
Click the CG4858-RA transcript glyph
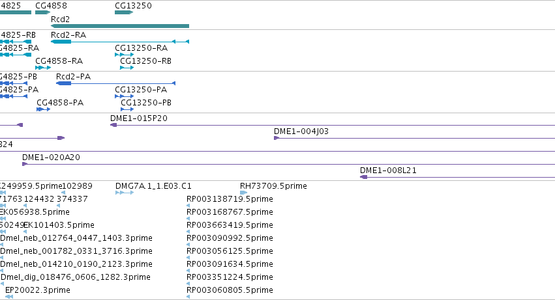click(43, 68)
